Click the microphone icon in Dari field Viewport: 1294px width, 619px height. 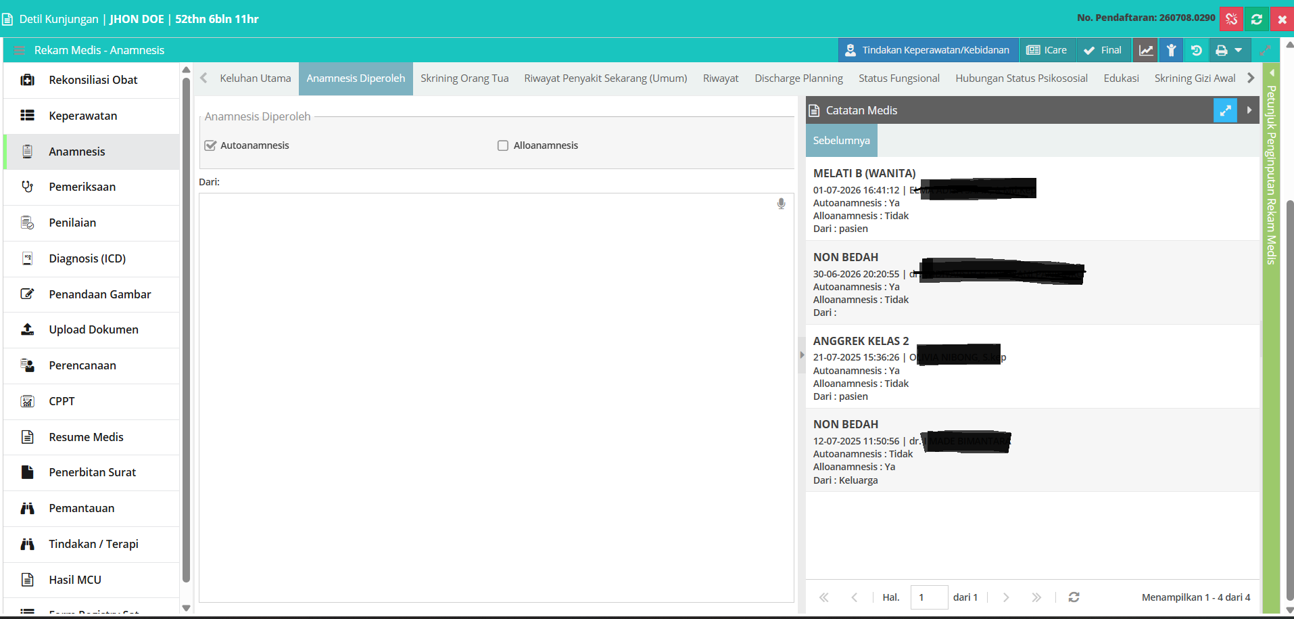point(781,204)
